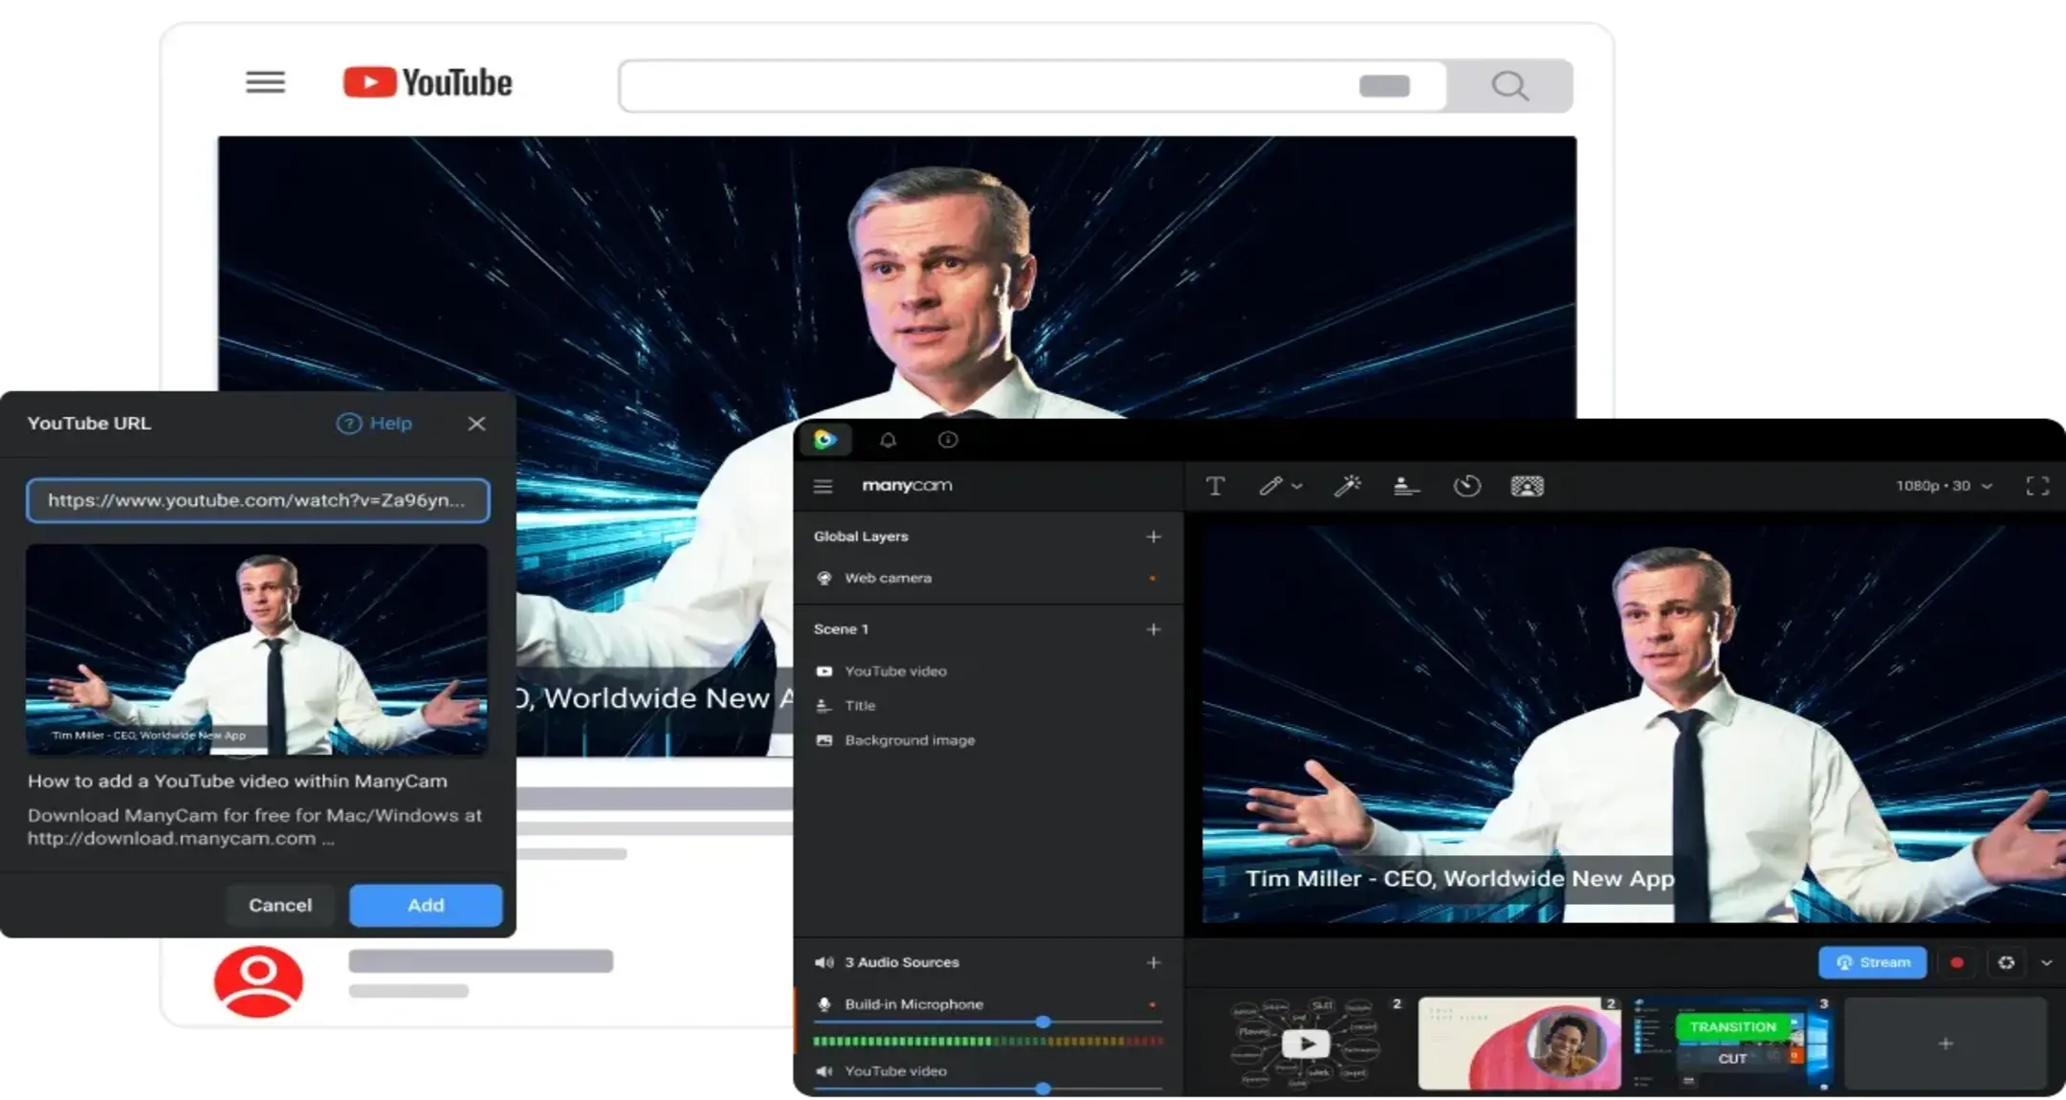Open the Virtual background chroma key tool

point(1527,486)
